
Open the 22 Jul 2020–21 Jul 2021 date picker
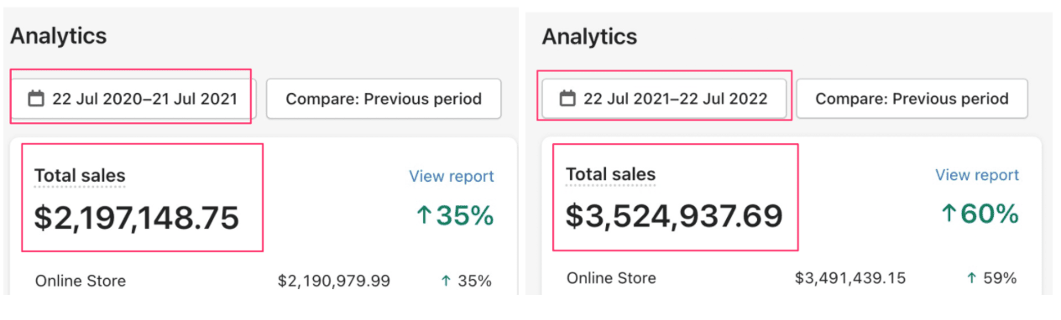tap(133, 99)
